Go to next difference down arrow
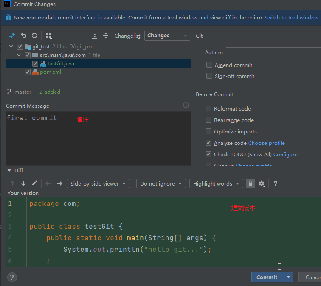 coord(23,183)
